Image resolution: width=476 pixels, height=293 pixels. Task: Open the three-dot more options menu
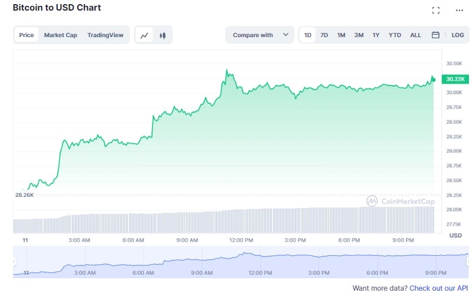[459, 10]
